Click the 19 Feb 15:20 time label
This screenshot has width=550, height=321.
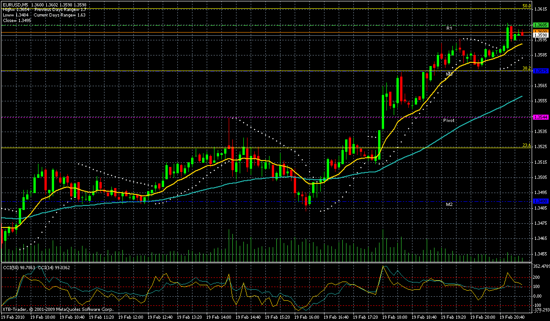click(x=278, y=317)
